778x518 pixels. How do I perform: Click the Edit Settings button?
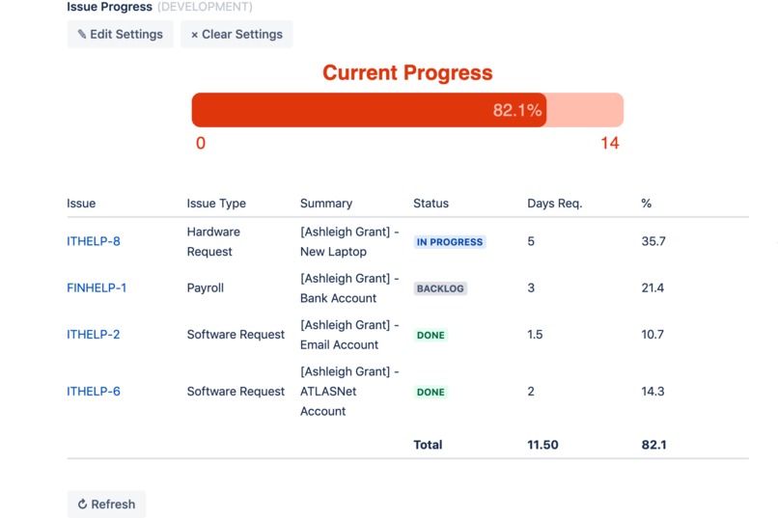click(121, 34)
